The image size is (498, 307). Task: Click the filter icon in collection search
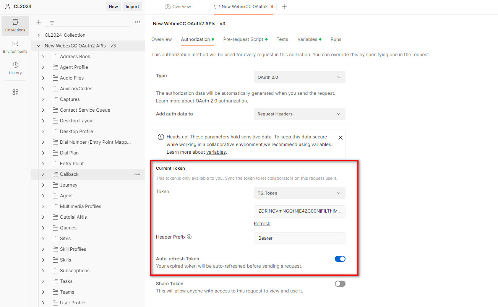click(x=52, y=22)
